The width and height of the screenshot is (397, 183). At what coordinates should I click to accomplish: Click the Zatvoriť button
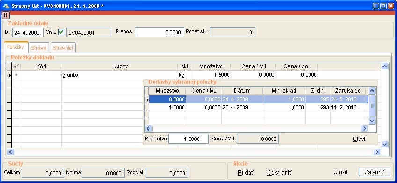[375, 172]
